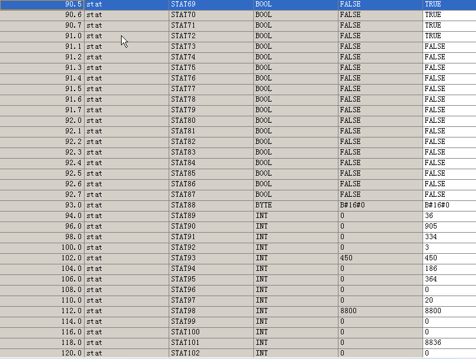Select the STAT80 name cell
Screen dimensions: 476x359
210,120
